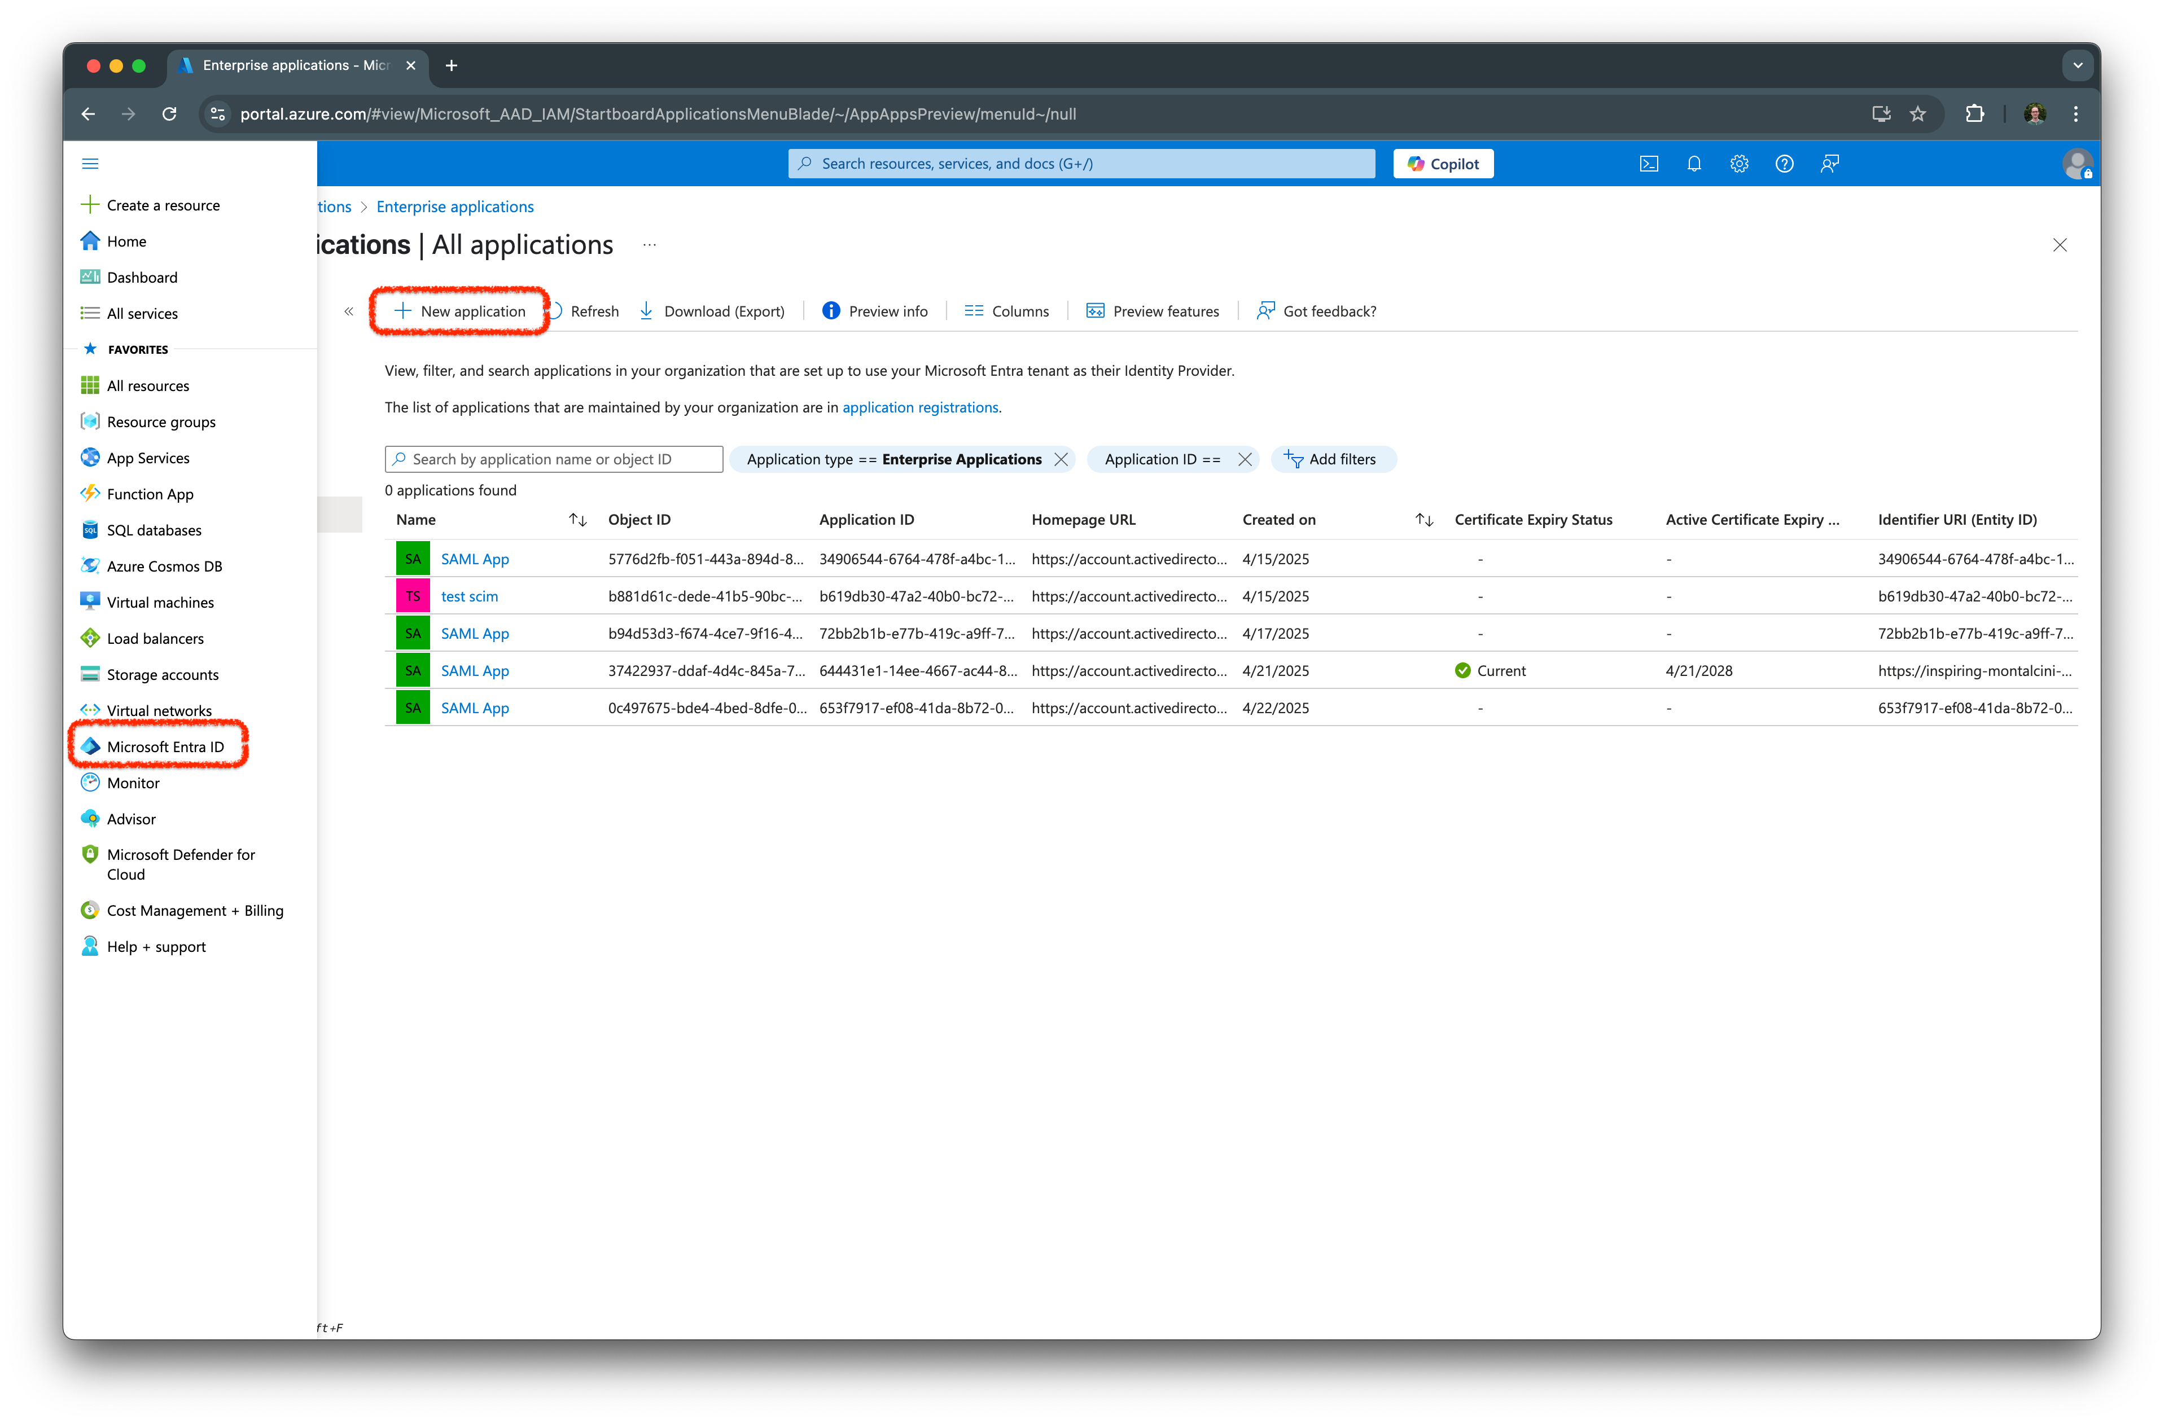Open the ellipsis menu next to All applications
The height and width of the screenshot is (1423, 2164).
tap(649, 244)
